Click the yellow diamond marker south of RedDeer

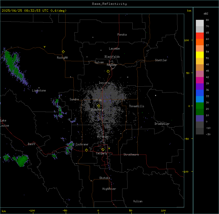coord(108,71)
